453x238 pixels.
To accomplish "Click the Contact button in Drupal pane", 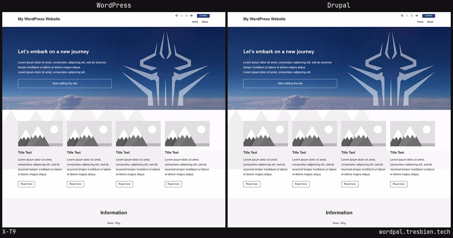I will [428, 16].
